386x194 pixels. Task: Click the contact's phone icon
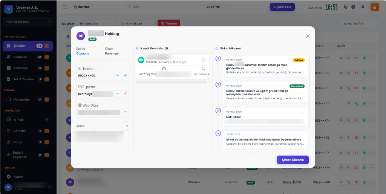point(203,69)
